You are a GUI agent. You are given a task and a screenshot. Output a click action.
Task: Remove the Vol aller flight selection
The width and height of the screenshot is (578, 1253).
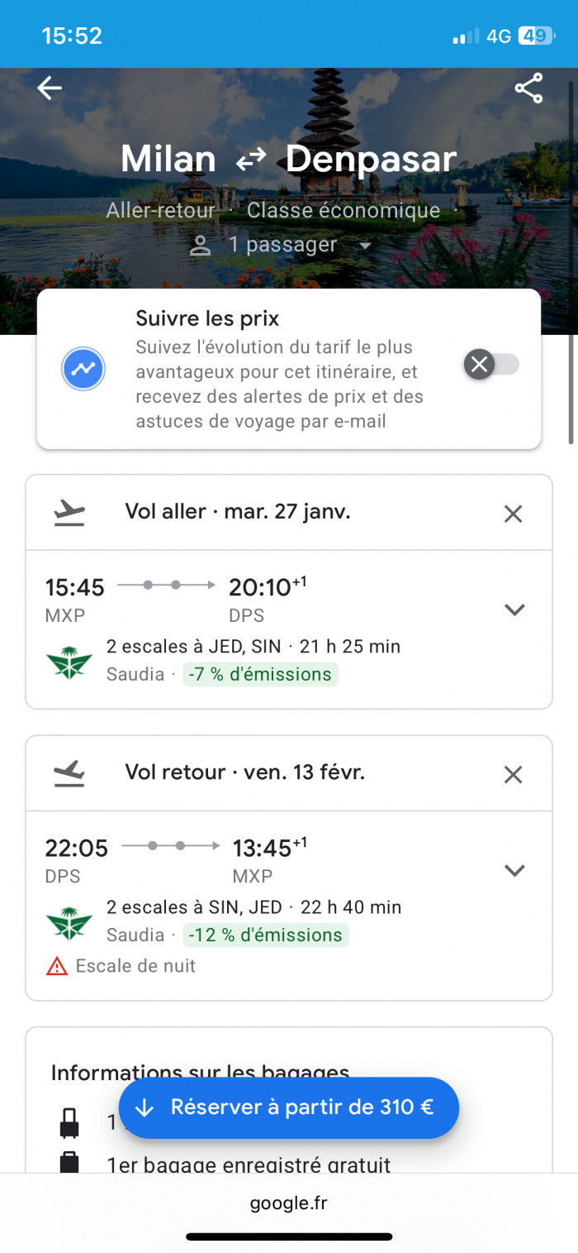[x=513, y=514]
